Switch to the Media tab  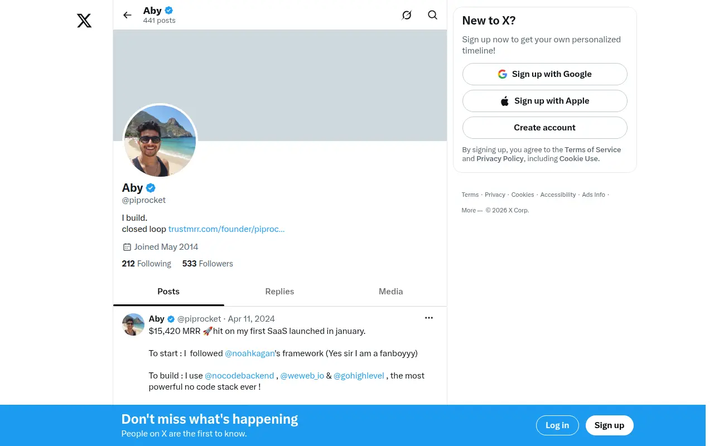[x=390, y=292]
